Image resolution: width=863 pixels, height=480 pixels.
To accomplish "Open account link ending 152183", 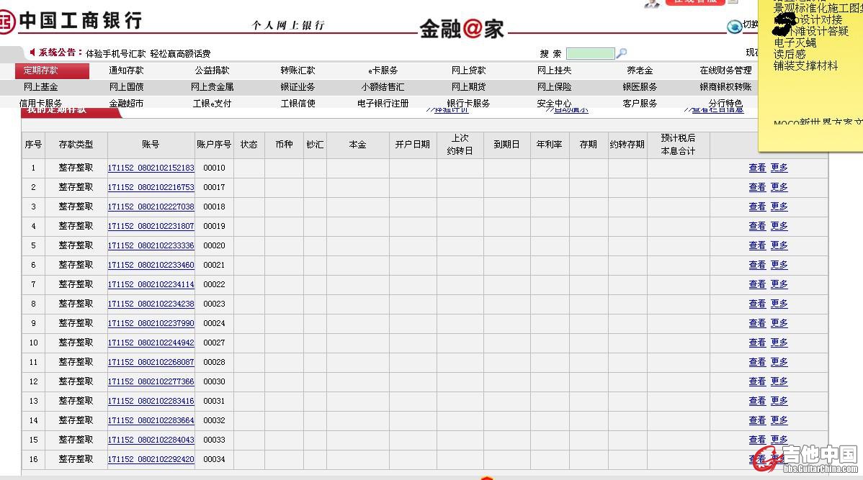I will [151, 168].
